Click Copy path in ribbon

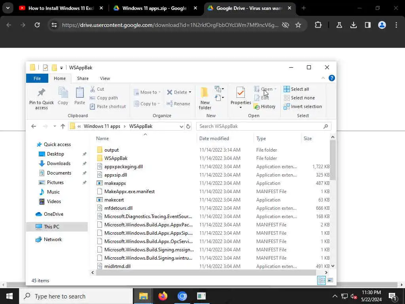[x=104, y=98]
